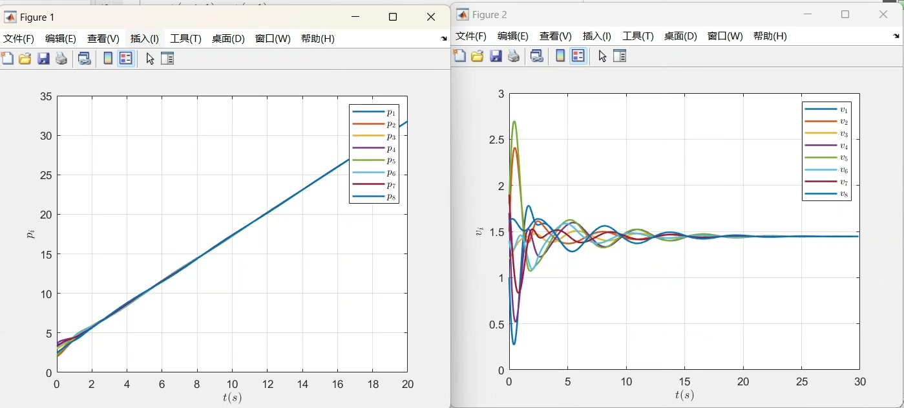Click y-axis tick 35 in Figure 1
Image resolution: width=904 pixels, height=408 pixels.
[46, 96]
